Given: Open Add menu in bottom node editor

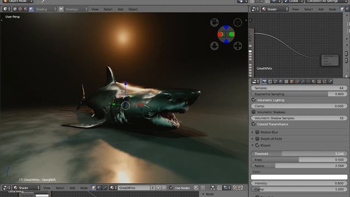Looking at the screenshot, I should [x=72, y=188].
